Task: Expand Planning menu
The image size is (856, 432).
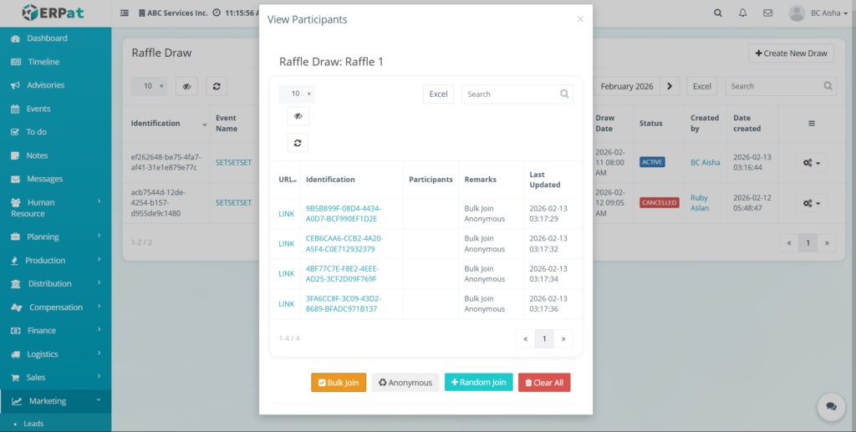Action: [x=56, y=236]
